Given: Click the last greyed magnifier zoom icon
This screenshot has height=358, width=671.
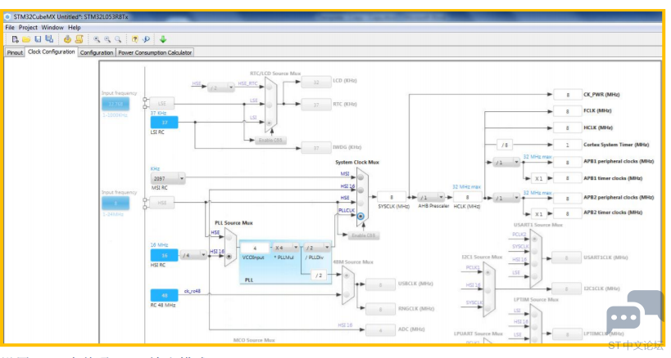Looking at the screenshot, I should click(118, 39).
